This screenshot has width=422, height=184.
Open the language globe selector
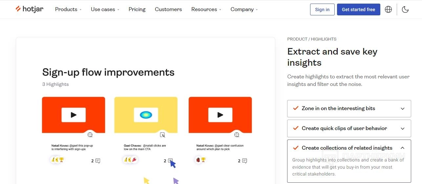click(x=388, y=9)
